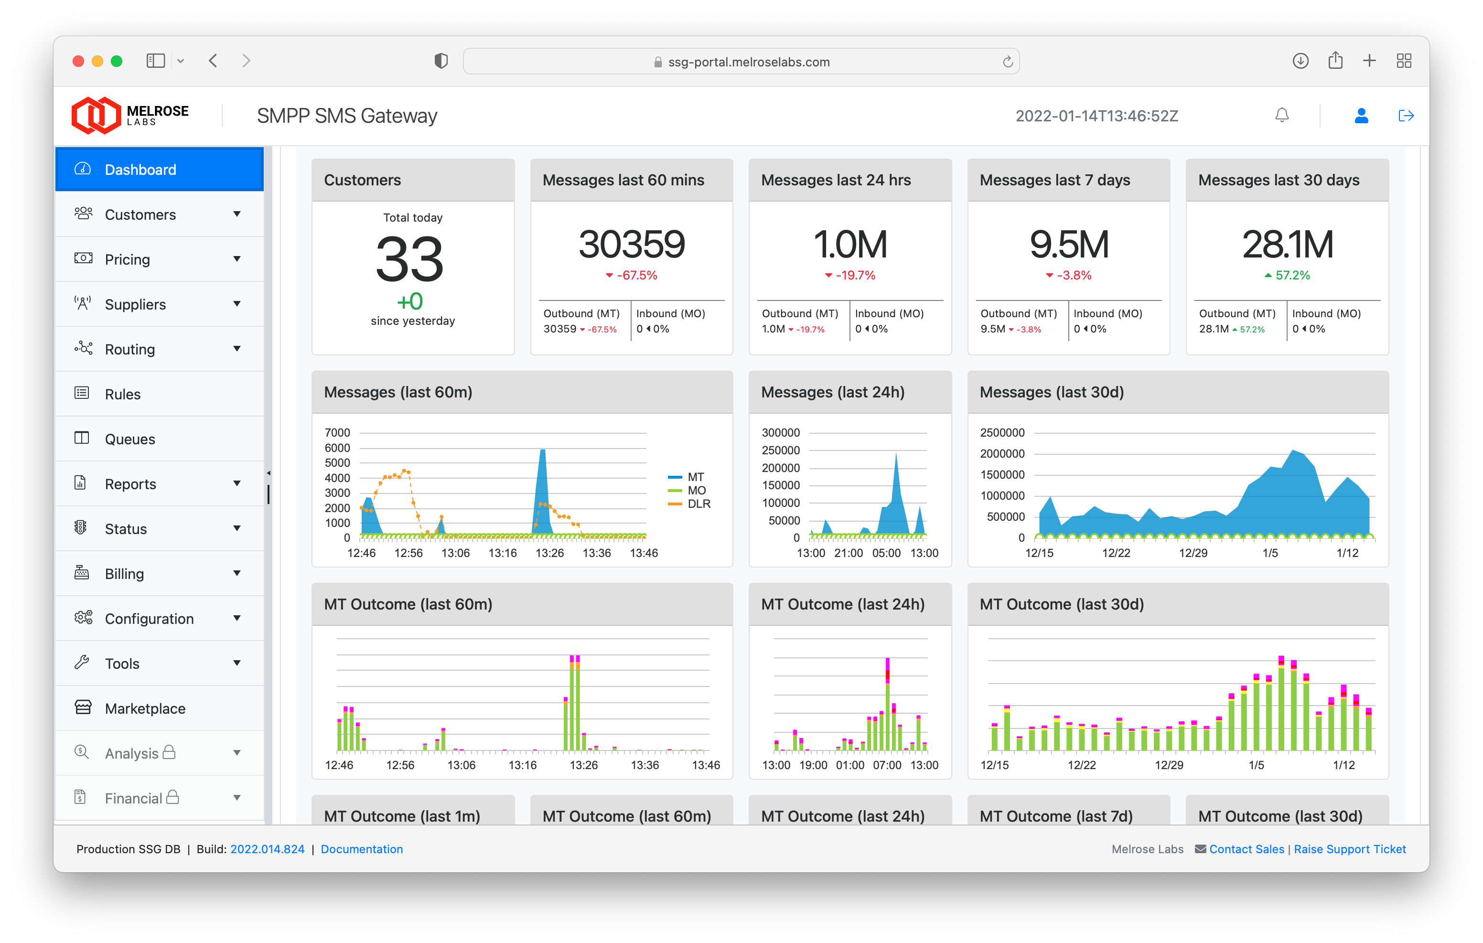
Task: Click Raise Support Ticket link
Action: point(1349,849)
